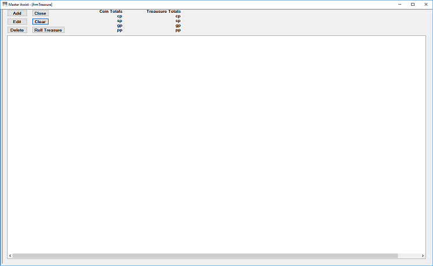Close the Master Assist window
Viewport: 433px width, 266px height.
coord(426,5)
